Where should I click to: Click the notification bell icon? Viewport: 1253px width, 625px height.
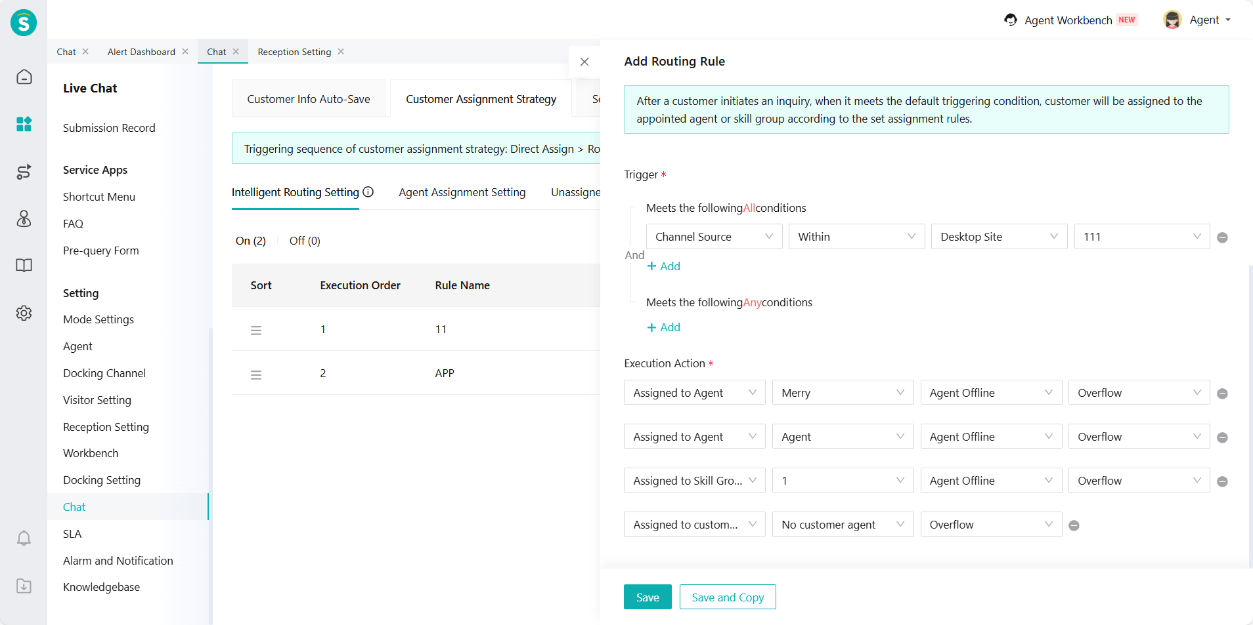[x=24, y=538]
